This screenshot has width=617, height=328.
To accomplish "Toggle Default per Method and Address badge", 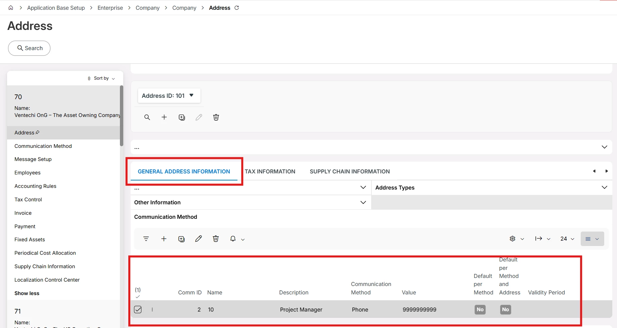I will (505, 310).
